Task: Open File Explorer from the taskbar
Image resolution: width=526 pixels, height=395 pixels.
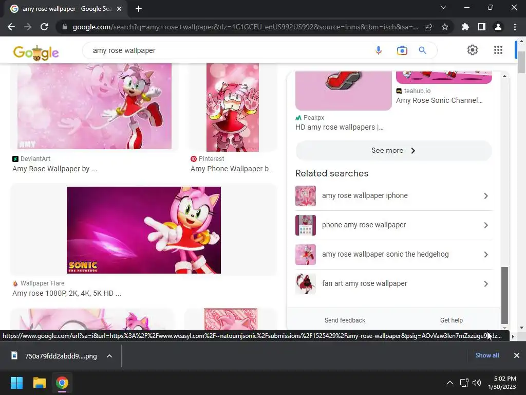Action: click(39, 383)
